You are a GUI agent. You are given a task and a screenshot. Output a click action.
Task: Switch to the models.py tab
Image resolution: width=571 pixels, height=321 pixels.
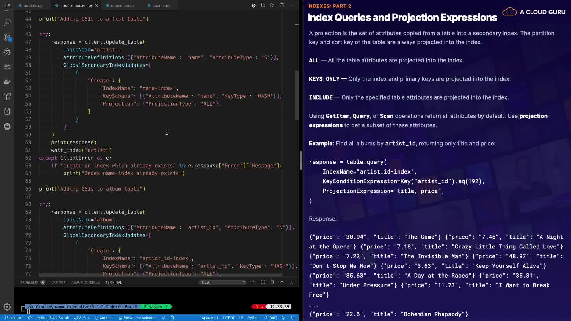(33, 5)
